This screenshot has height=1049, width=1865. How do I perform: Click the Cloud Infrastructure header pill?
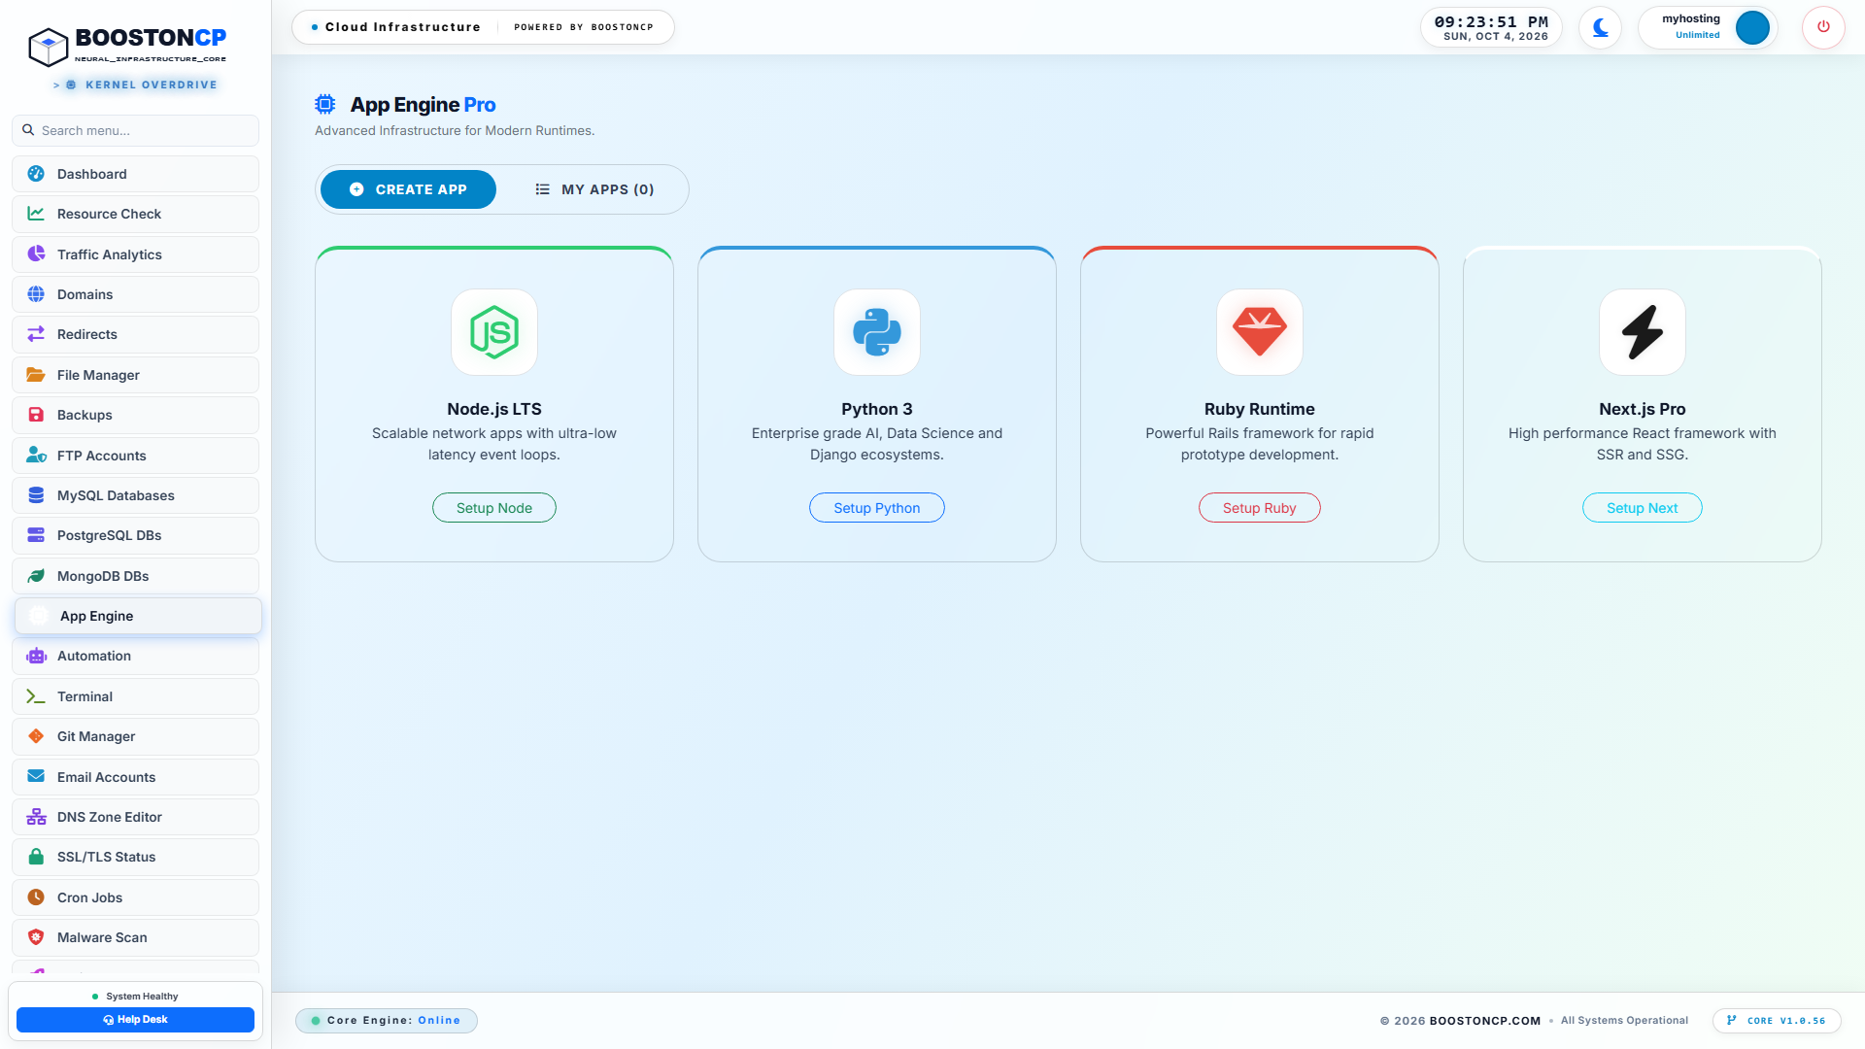click(483, 27)
